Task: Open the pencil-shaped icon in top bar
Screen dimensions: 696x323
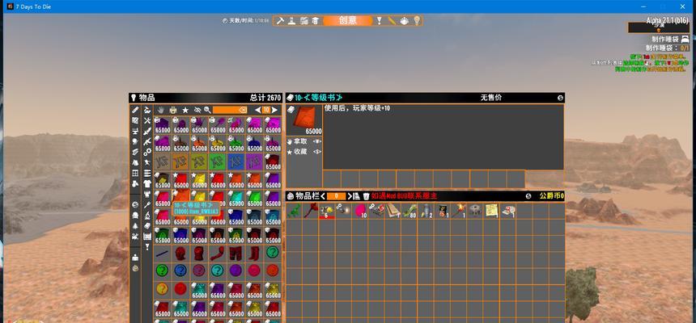Action: tap(392, 21)
